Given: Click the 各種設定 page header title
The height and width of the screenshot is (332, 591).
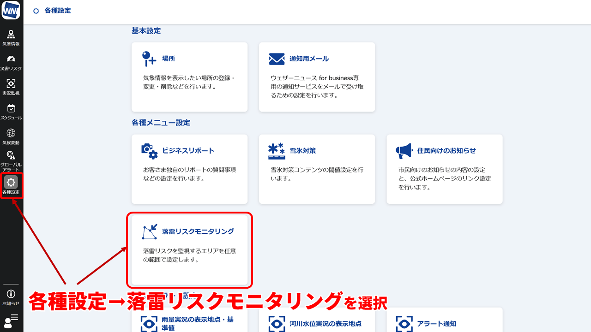Looking at the screenshot, I should click(x=57, y=11).
